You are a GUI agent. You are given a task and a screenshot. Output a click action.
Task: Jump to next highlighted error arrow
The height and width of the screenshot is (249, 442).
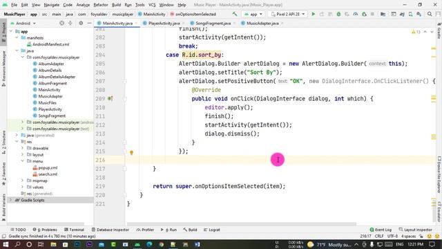432,32
